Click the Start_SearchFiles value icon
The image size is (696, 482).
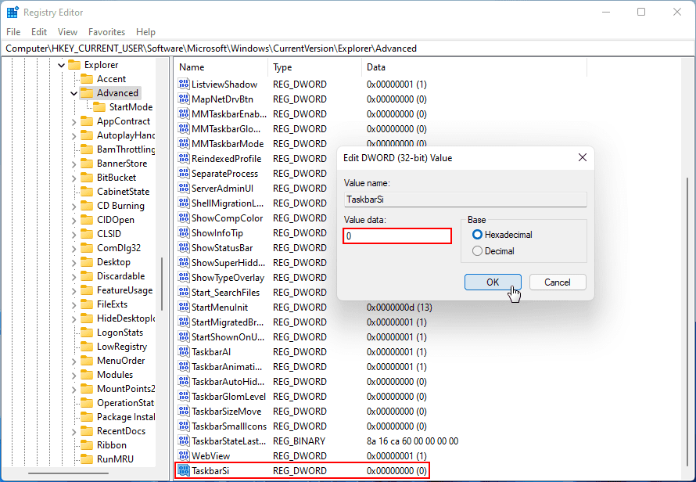click(183, 293)
